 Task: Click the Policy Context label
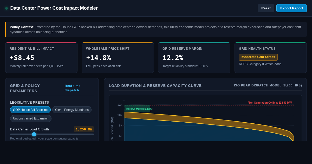coord(22,27)
